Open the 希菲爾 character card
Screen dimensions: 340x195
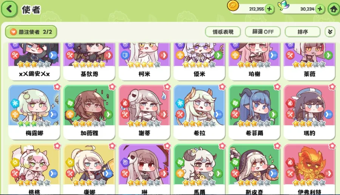254,112
